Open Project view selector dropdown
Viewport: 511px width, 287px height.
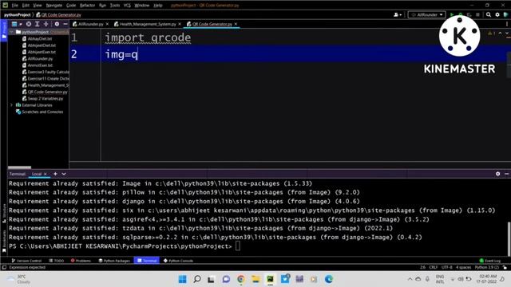tap(16, 24)
